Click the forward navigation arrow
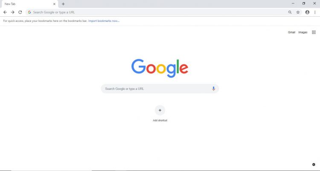 [13, 12]
